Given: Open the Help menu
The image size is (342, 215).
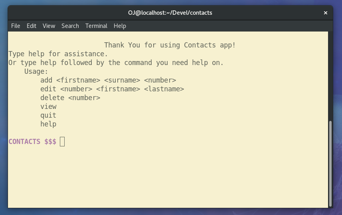Looking at the screenshot, I should pyautogui.click(x=120, y=26).
